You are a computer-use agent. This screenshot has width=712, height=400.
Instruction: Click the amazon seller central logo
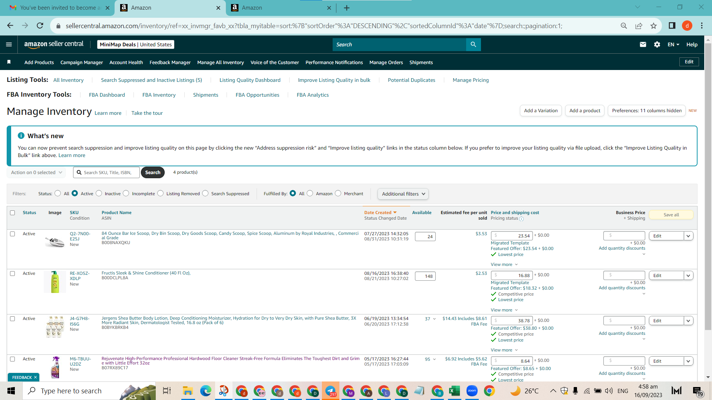coord(54,44)
